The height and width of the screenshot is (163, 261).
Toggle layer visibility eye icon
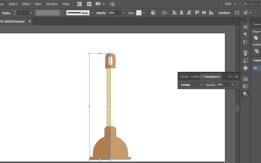coord(255,68)
